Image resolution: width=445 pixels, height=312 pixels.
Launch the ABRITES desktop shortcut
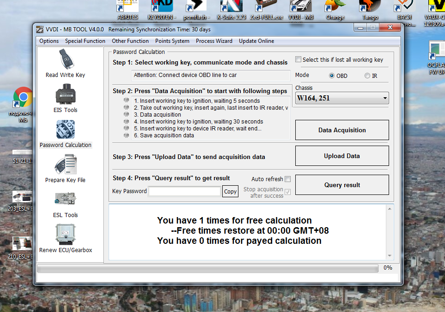pyautogui.click(x=128, y=10)
